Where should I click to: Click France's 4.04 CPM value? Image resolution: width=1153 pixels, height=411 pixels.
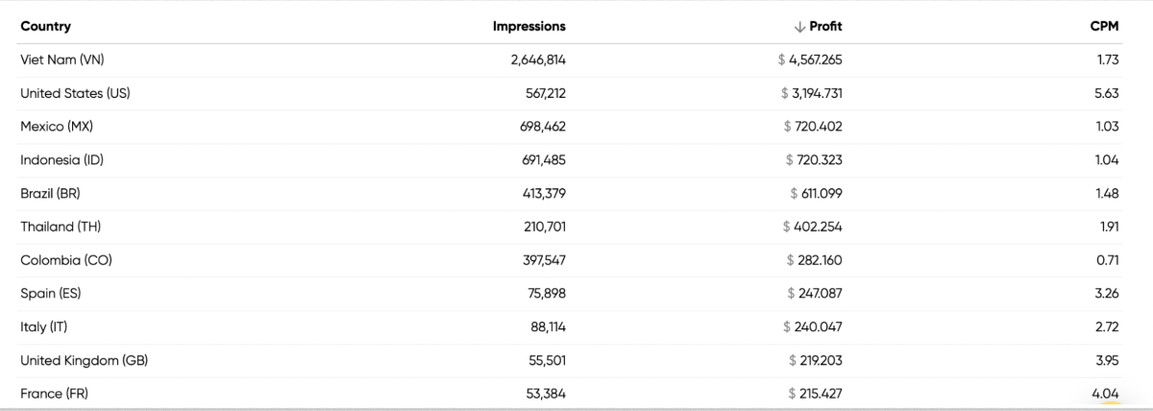[1105, 393]
